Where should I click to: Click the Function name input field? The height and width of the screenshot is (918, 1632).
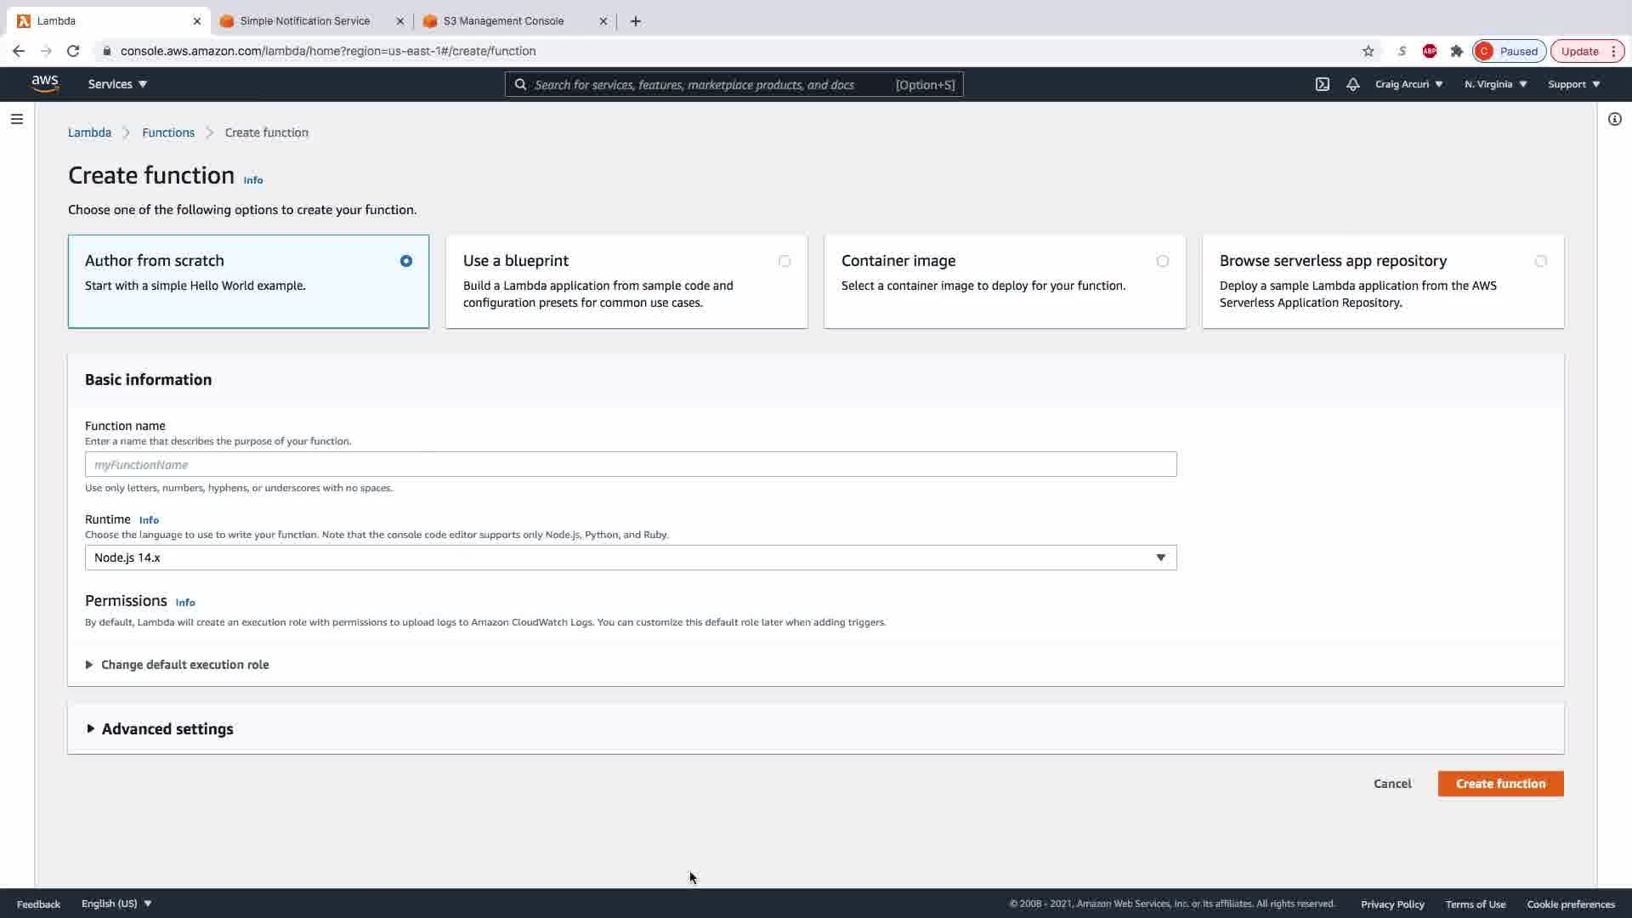tap(631, 465)
